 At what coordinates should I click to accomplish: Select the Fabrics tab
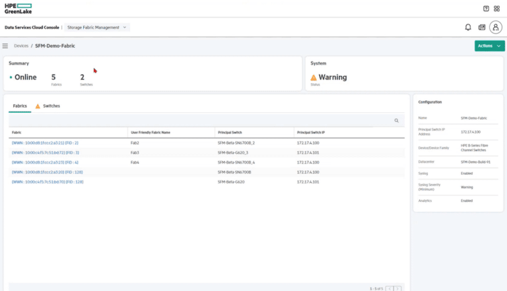pos(20,106)
